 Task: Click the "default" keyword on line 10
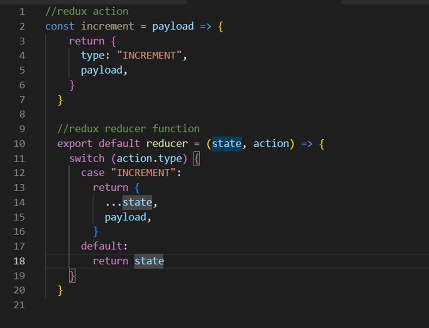pos(119,144)
